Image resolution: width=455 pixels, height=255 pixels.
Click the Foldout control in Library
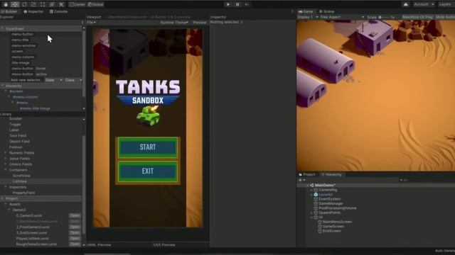(x=16, y=147)
